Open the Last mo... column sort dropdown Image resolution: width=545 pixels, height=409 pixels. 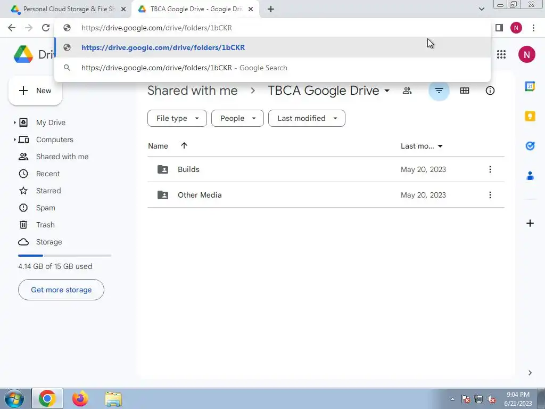(x=440, y=146)
